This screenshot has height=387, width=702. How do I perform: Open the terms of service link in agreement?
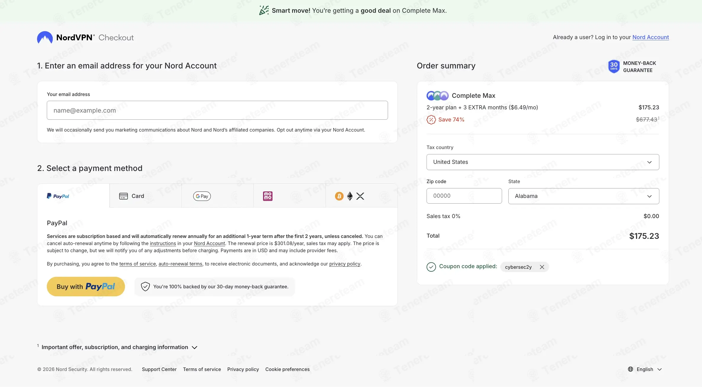[x=137, y=264]
